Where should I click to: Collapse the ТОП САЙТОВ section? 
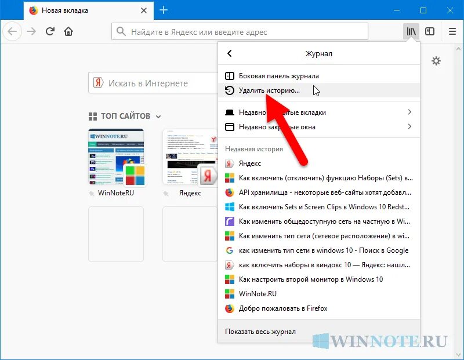tap(158, 117)
